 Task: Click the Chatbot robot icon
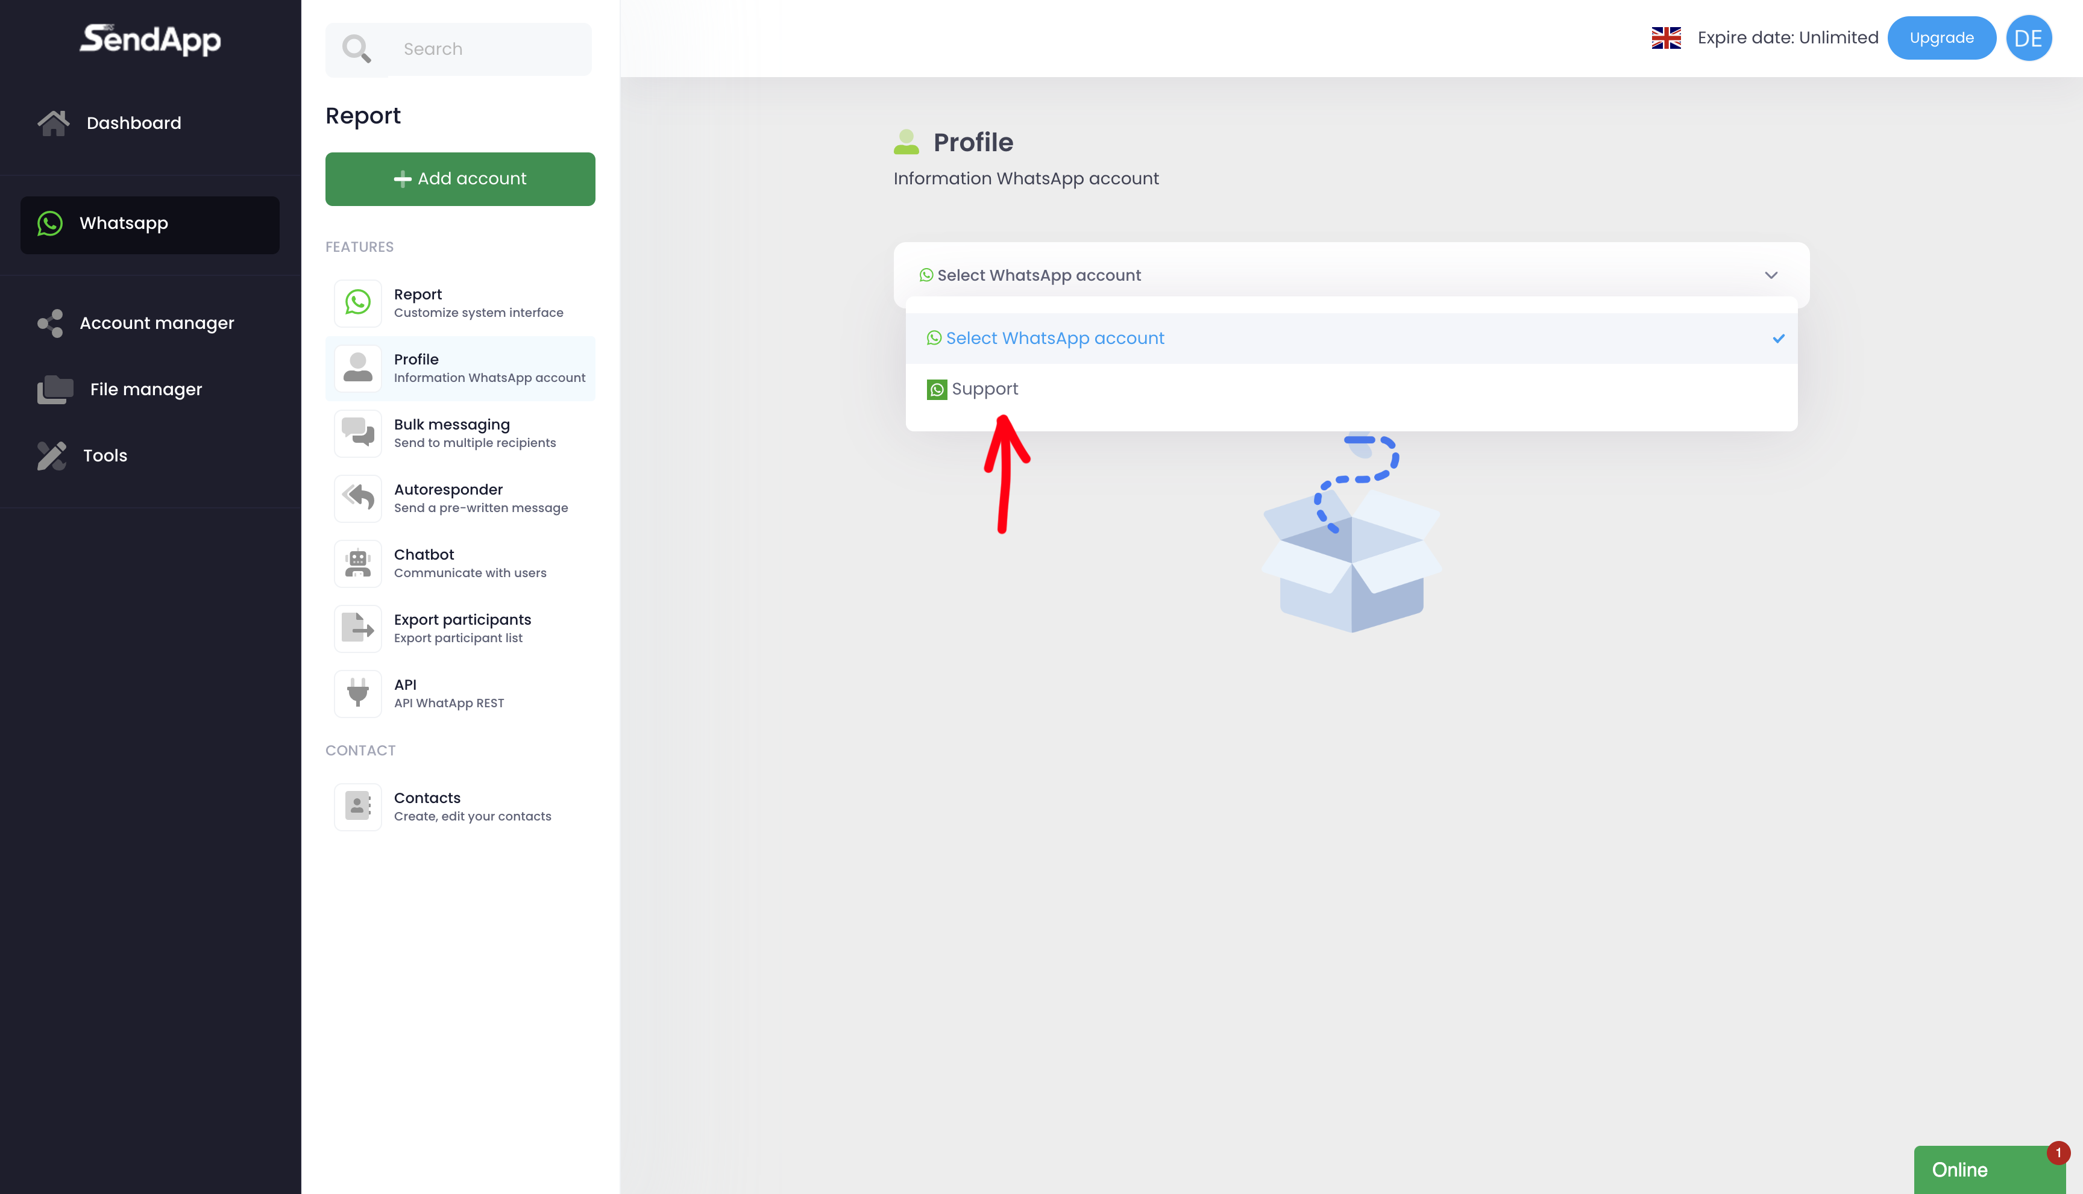pos(357,563)
